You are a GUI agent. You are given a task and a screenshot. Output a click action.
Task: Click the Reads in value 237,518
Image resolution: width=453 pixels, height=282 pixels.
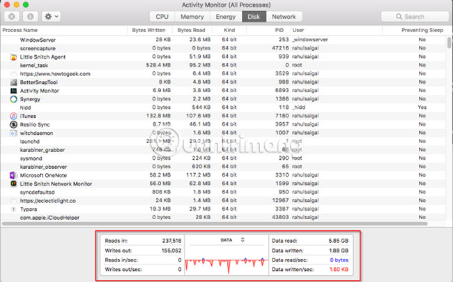click(171, 241)
